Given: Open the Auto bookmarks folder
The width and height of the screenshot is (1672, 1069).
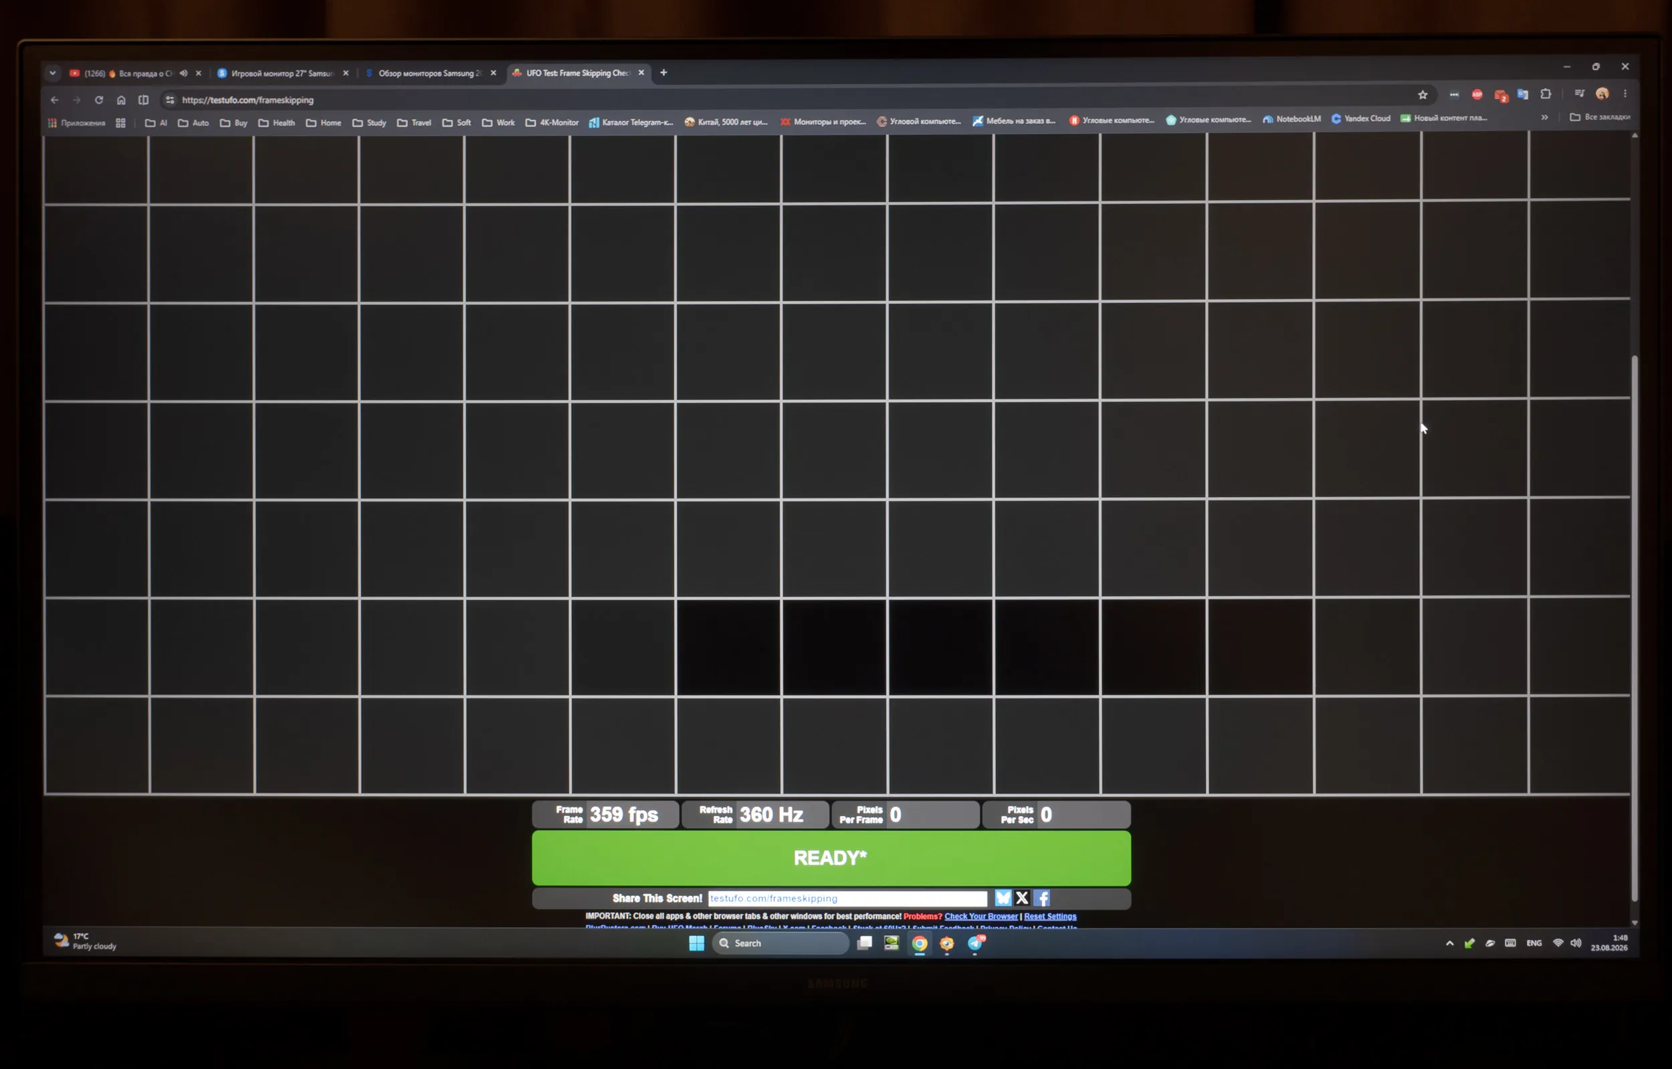Looking at the screenshot, I should point(194,123).
